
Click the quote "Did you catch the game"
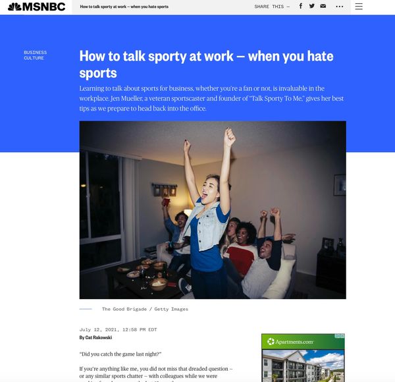(x=120, y=354)
